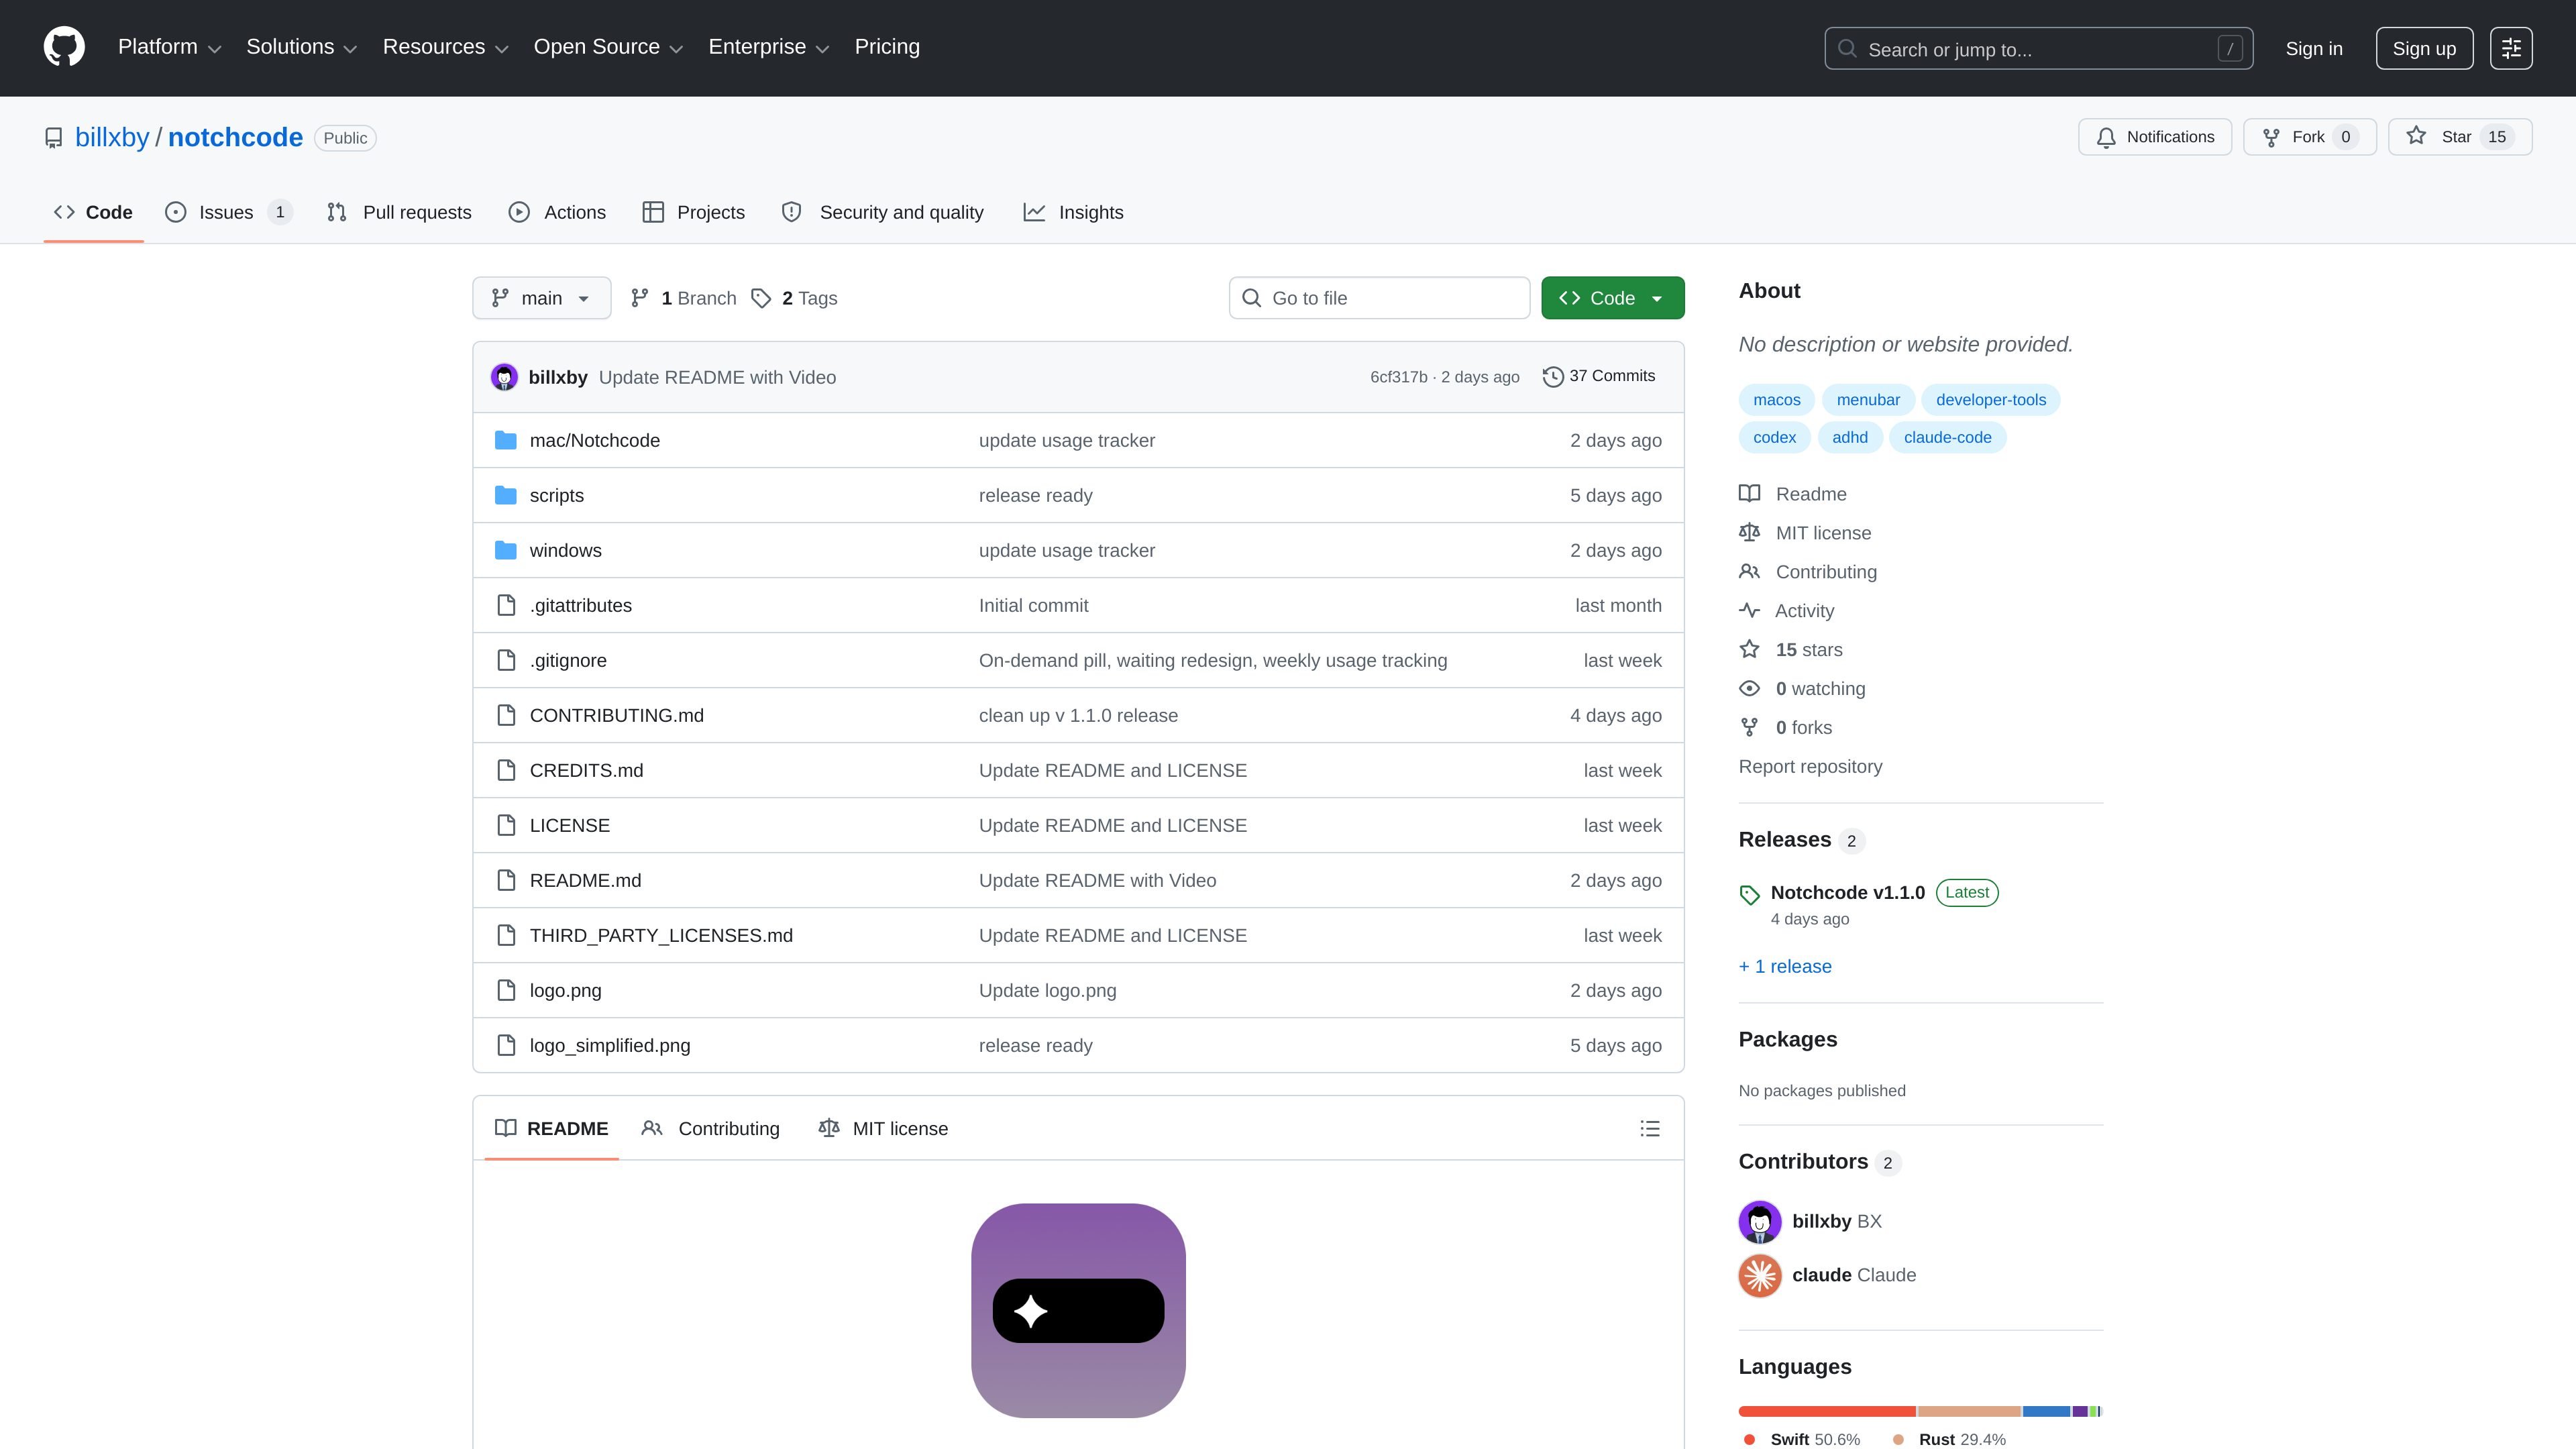Expand the Open Source menu
Image resolution: width=2576 pixels, height=1449 pixels.
pos(608,47)
